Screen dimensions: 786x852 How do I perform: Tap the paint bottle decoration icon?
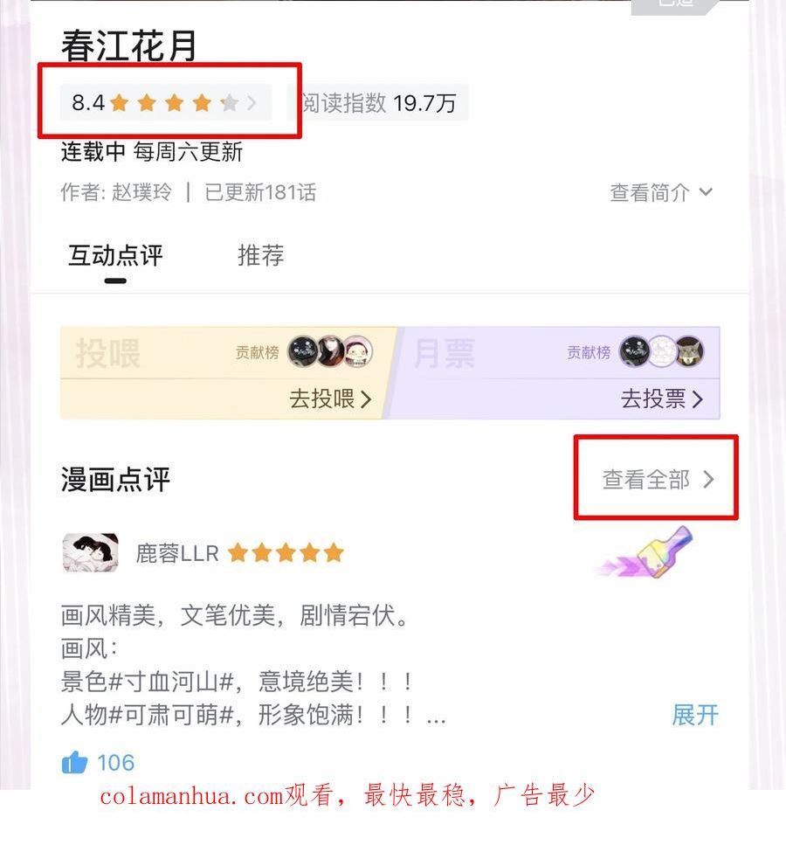point(646,553)
